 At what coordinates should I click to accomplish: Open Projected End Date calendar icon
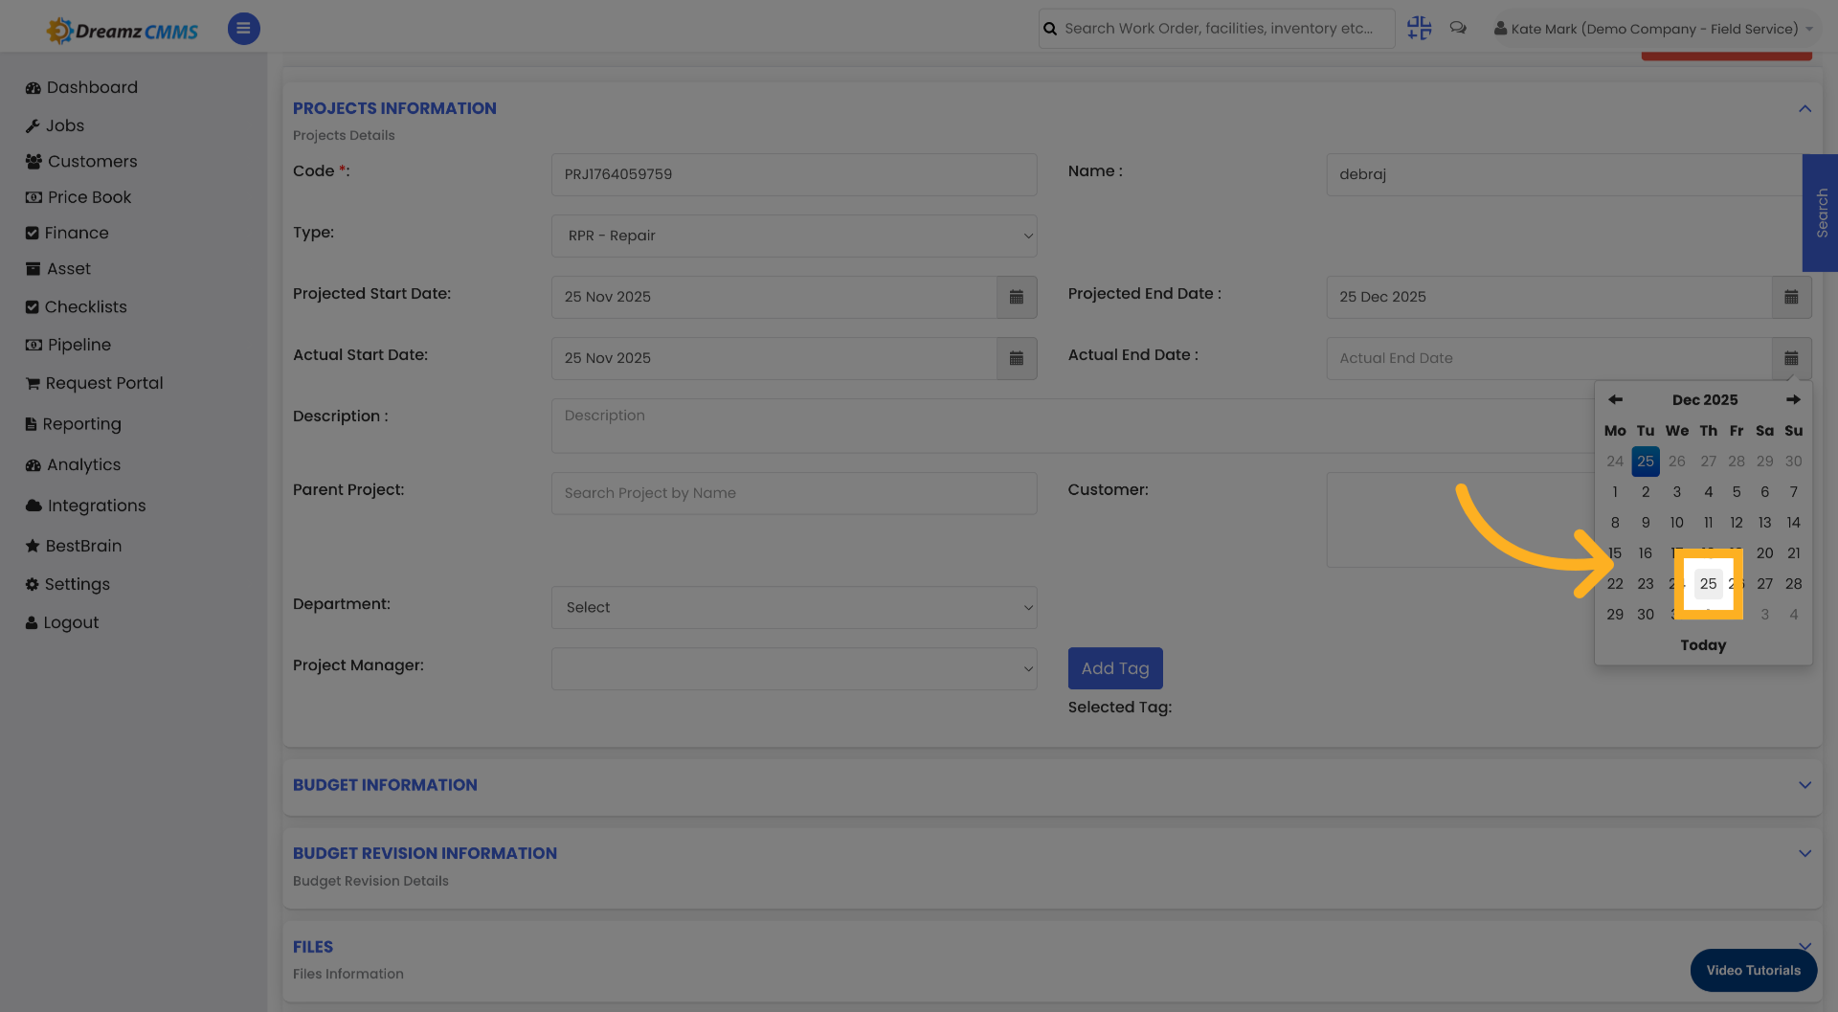point(1791,297)
